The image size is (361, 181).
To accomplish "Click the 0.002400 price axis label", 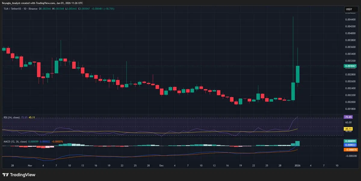I will pyautogui.click(x=350, y=88).
